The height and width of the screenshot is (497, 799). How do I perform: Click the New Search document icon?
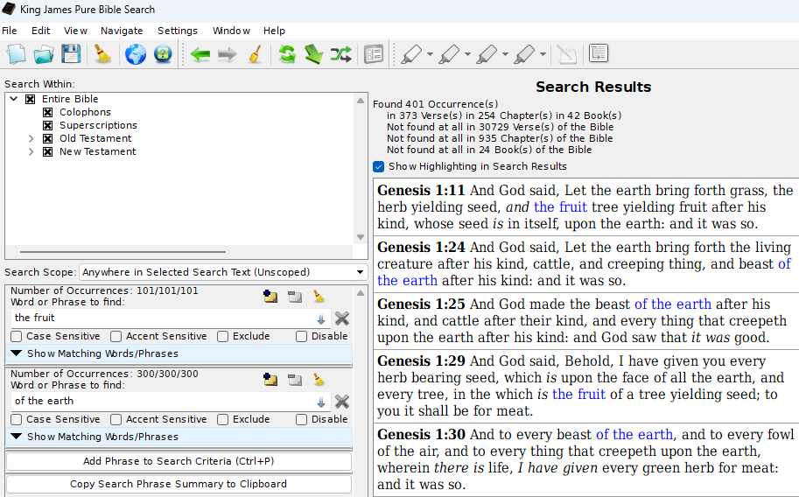click(17, 54)
